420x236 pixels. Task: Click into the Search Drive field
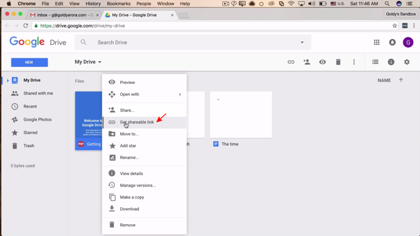click(x=193, y=42)
